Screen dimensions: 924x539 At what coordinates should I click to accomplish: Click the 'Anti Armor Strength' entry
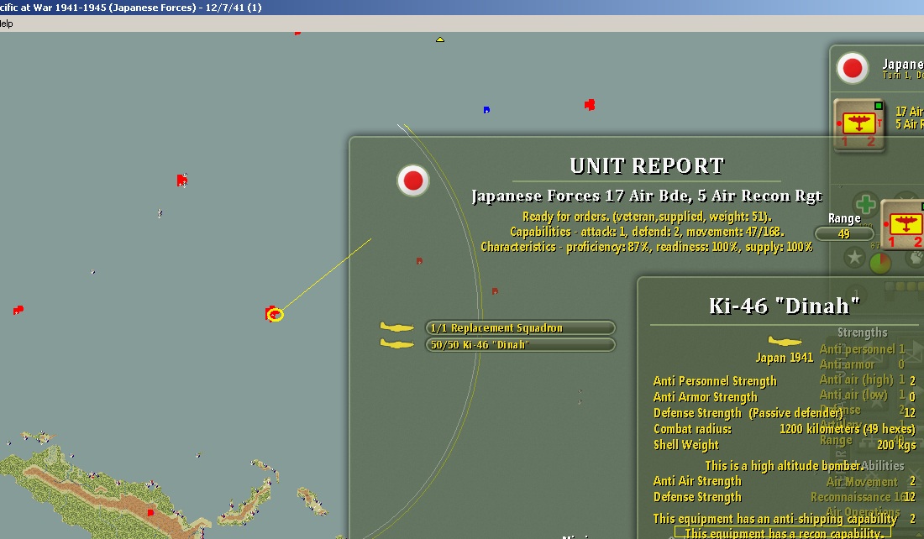point(706,397)
